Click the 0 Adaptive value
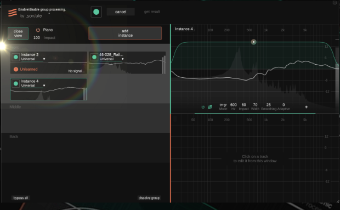The height and width of the screenshot is (210, 340). tap(284, 105)
